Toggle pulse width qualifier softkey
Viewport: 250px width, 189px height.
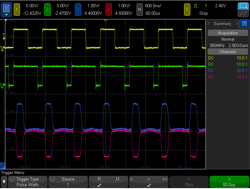[x=149, y=182]
